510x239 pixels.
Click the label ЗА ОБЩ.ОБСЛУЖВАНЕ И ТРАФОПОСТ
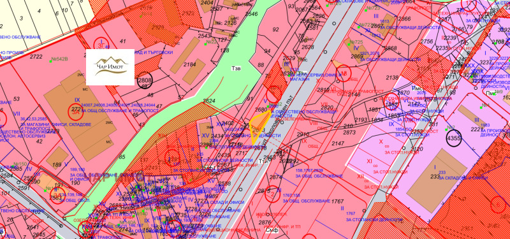pos(120,110)
